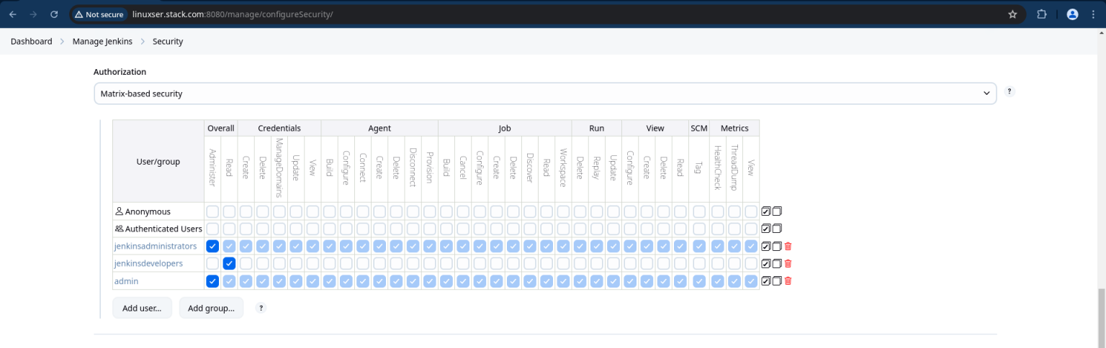Open the jenkinsadministrators group link

point(156,247)
